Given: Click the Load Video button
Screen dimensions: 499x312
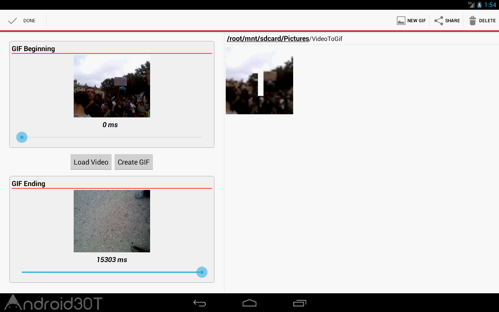Looking at the screenshot, I should point(91,162).
